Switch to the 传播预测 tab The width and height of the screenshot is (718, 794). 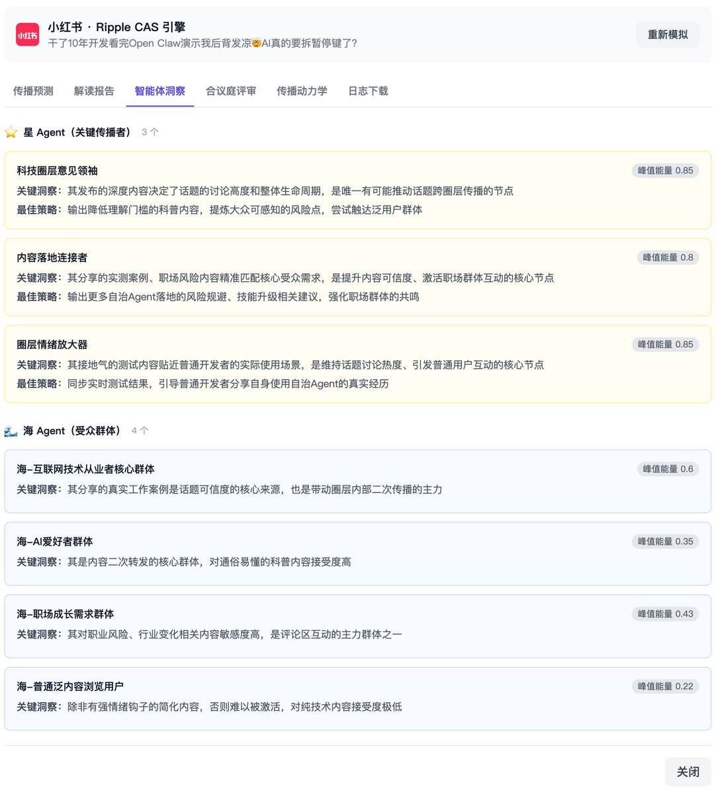click(x=33, y=91)
